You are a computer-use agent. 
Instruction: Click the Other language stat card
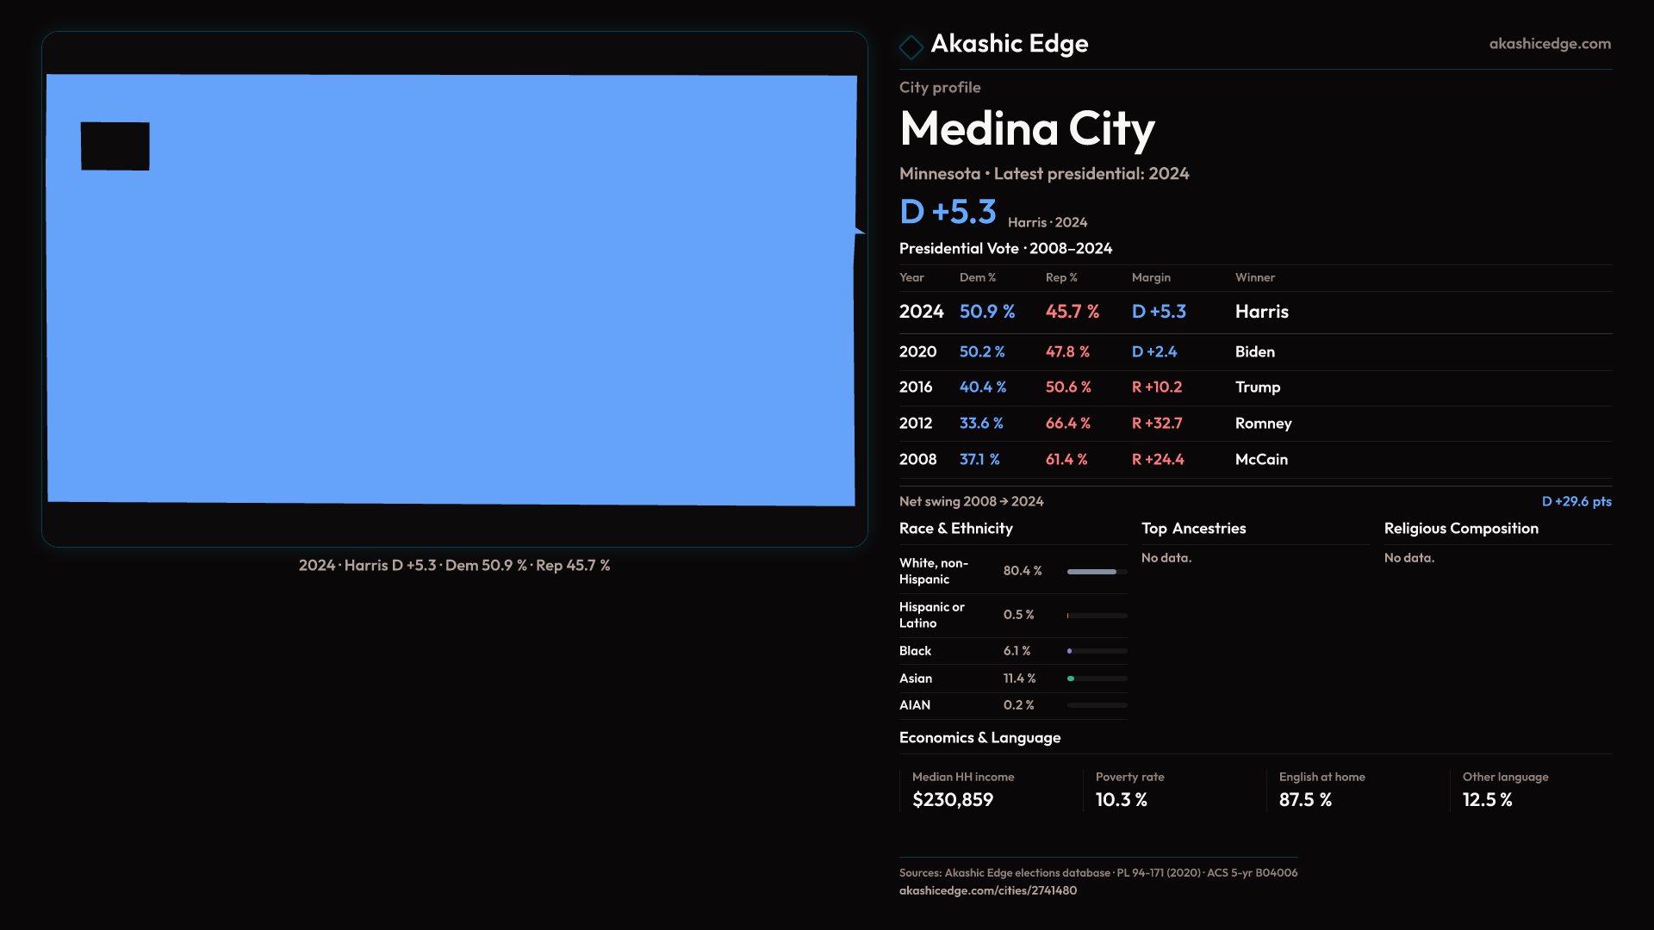point(1504,790)
